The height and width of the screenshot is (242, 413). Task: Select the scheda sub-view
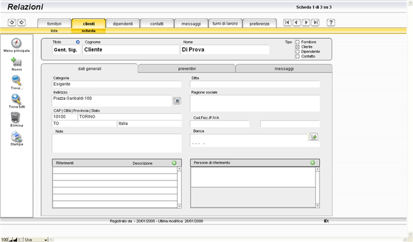tap(89, 31)
